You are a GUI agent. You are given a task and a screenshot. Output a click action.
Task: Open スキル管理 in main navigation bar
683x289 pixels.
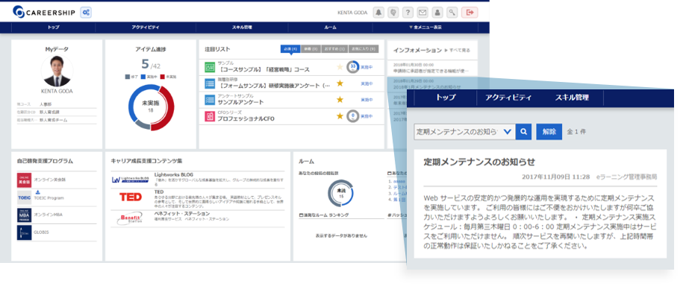click(242, 28)
